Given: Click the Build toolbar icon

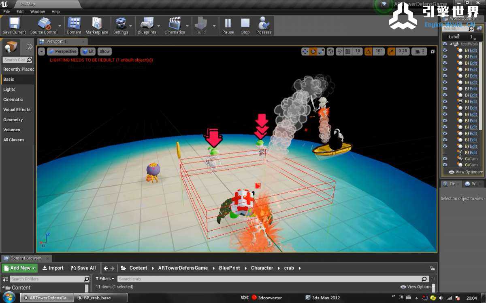Looking at the screenshot, I should tap(201, 26).
